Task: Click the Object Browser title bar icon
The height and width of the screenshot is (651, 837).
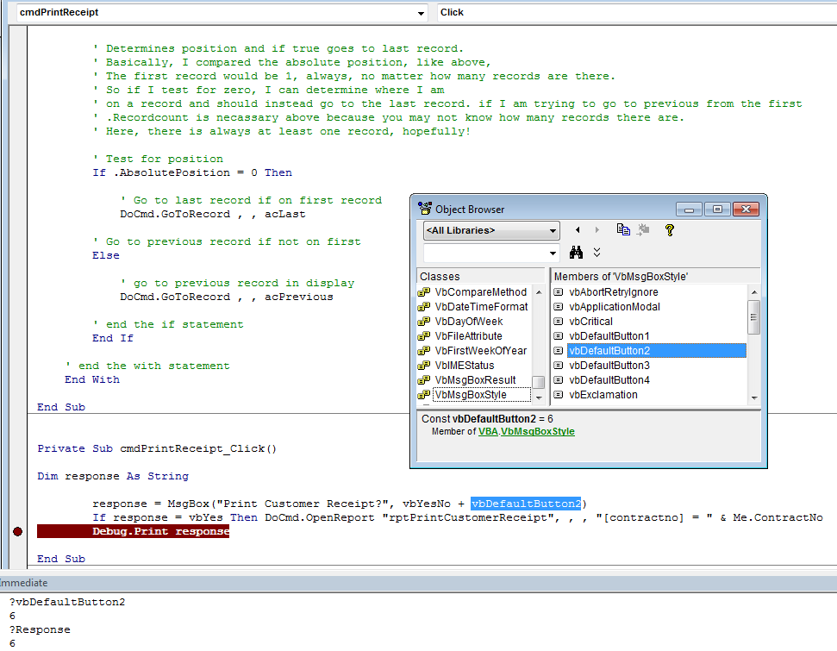Action: click(x=425, y=209)
